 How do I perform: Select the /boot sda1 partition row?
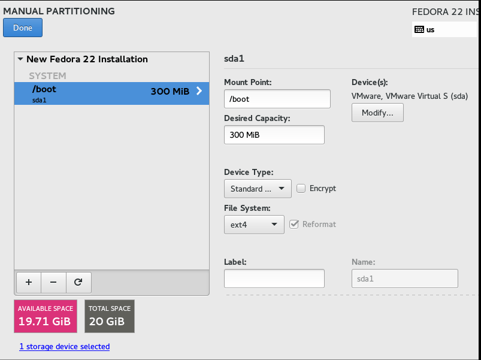111,93
